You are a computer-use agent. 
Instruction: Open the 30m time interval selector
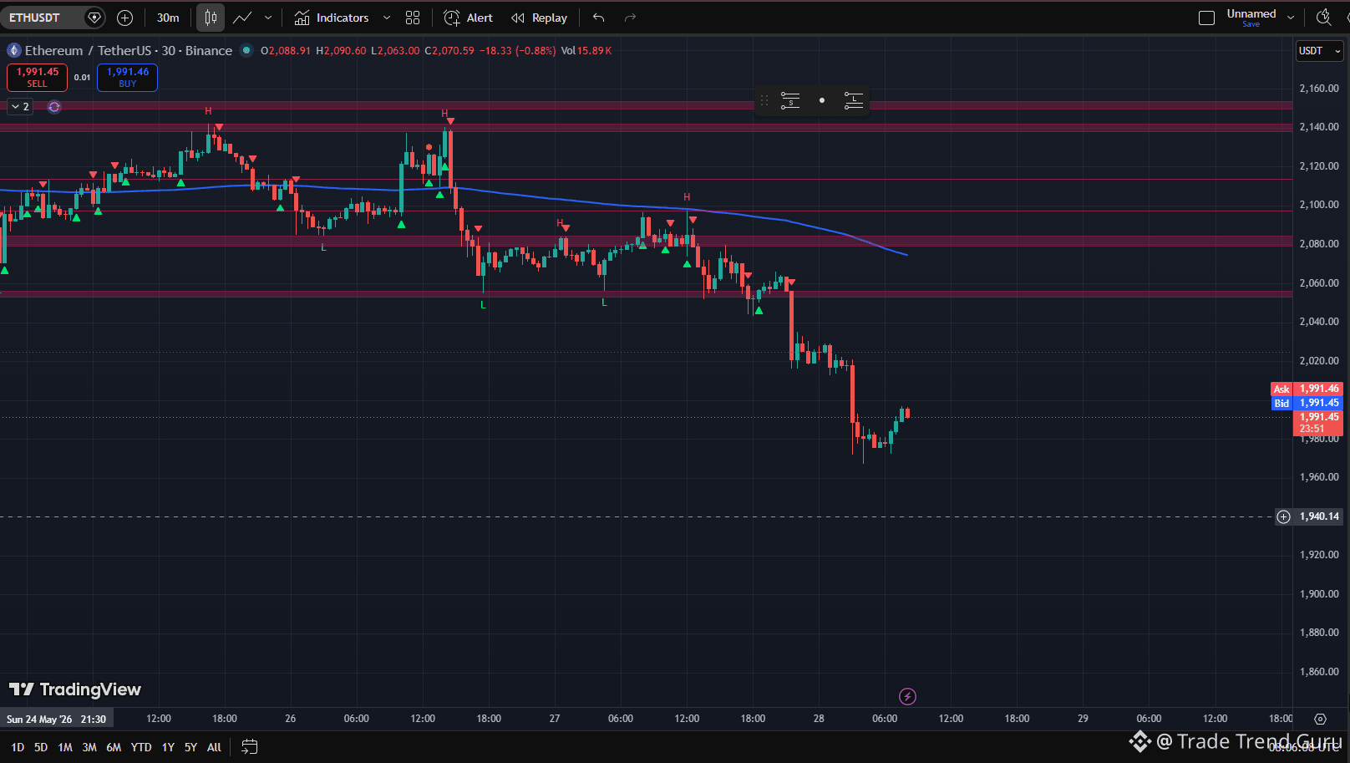pyautogui.click(x=168, y=18)
